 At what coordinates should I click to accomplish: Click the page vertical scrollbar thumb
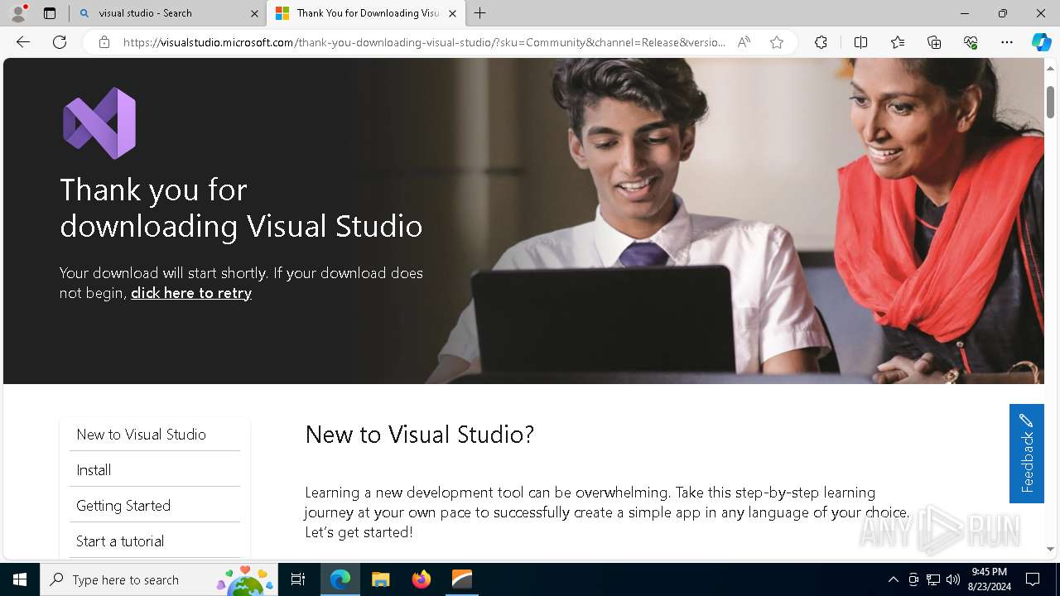click(x=1050, y=102)
